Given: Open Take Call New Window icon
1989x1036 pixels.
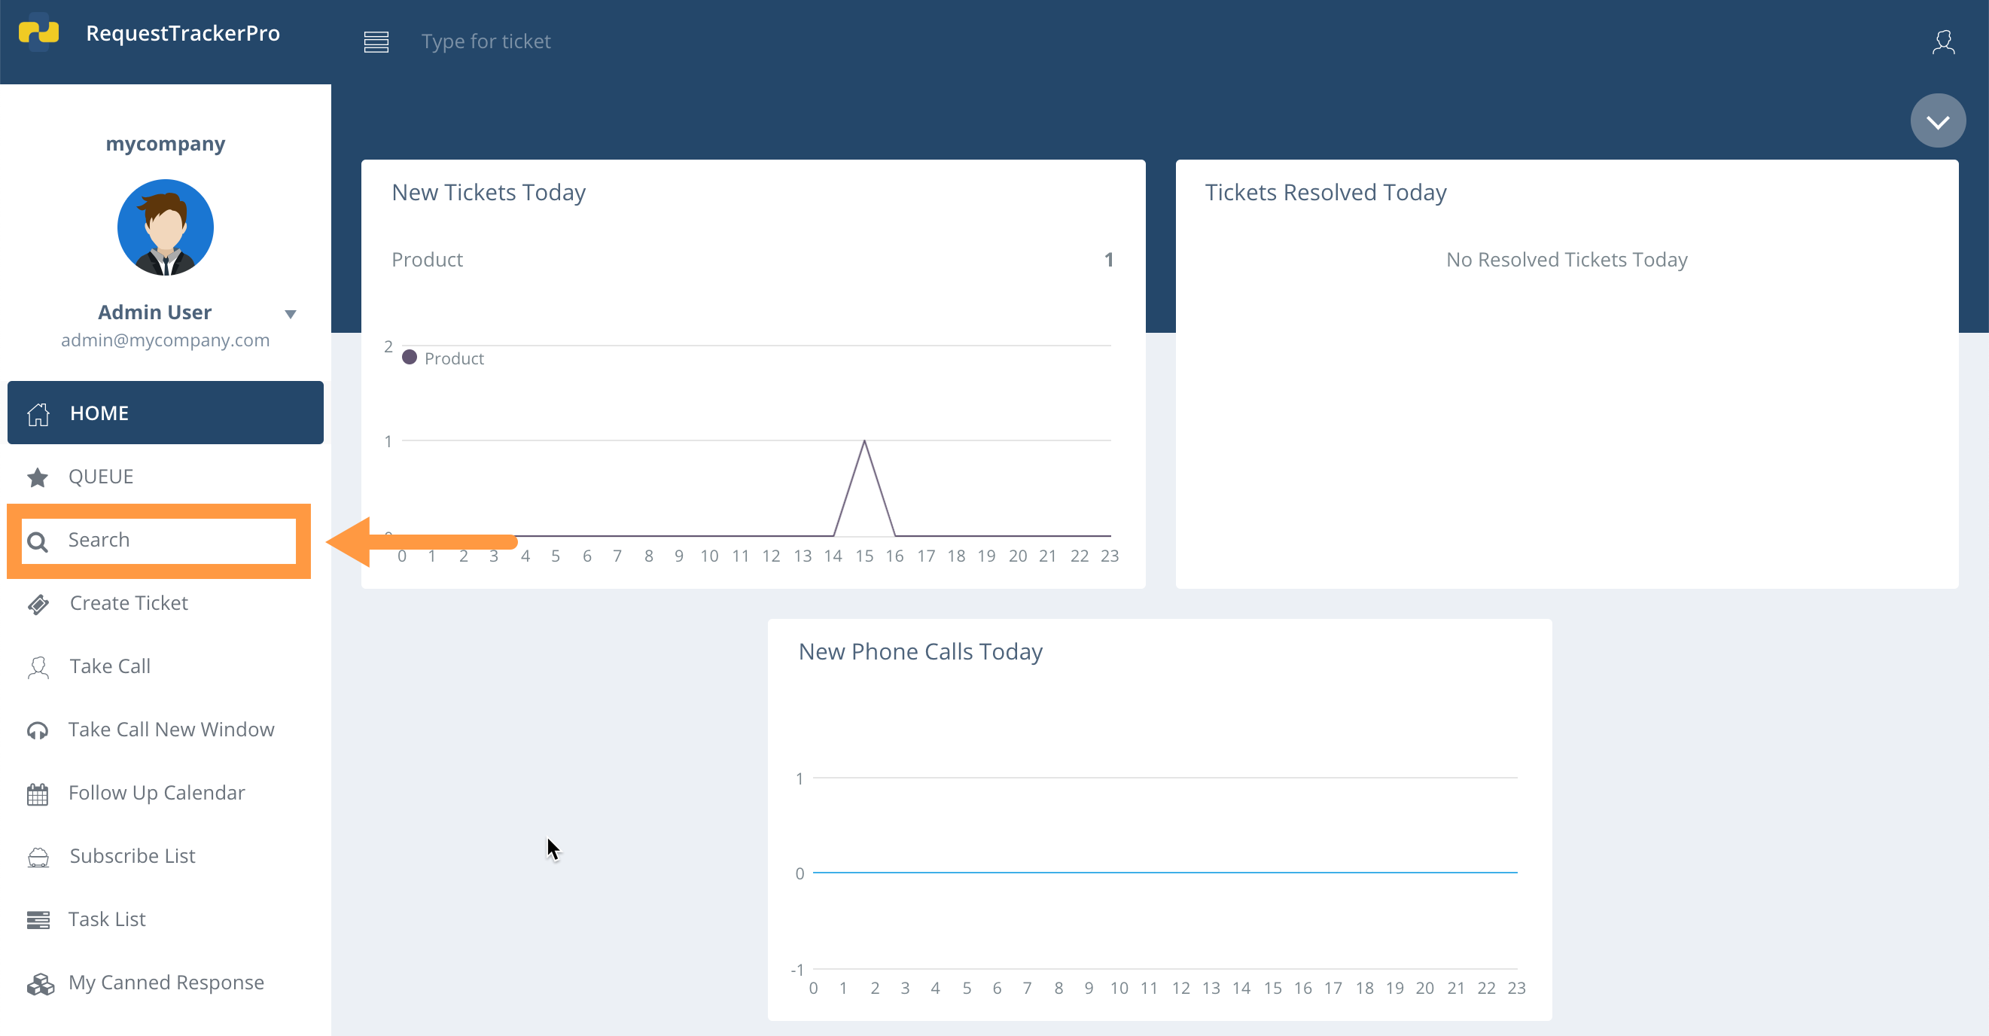Looking at the screenshot, I should 38,730.
